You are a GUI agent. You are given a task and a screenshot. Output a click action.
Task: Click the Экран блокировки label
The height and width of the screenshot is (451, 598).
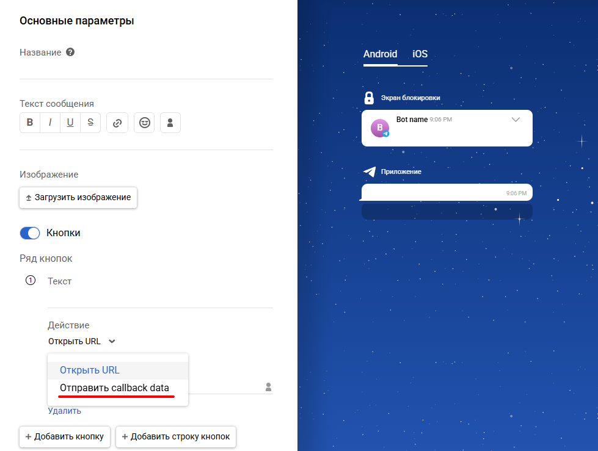pos(410,98)
